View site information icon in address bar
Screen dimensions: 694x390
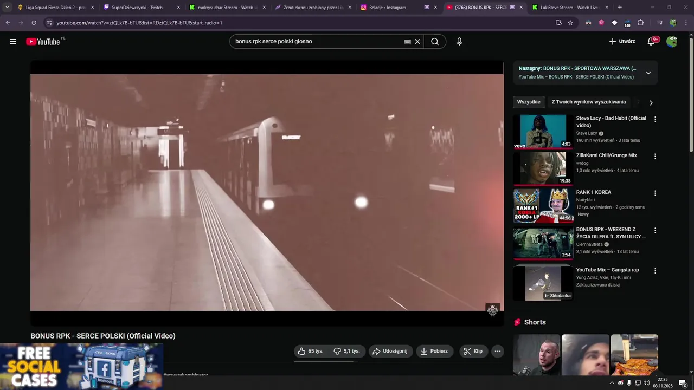tap(49, 23)
